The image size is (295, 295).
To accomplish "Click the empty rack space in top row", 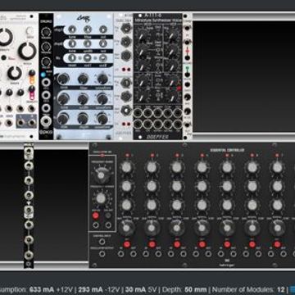I will point(243,76).
